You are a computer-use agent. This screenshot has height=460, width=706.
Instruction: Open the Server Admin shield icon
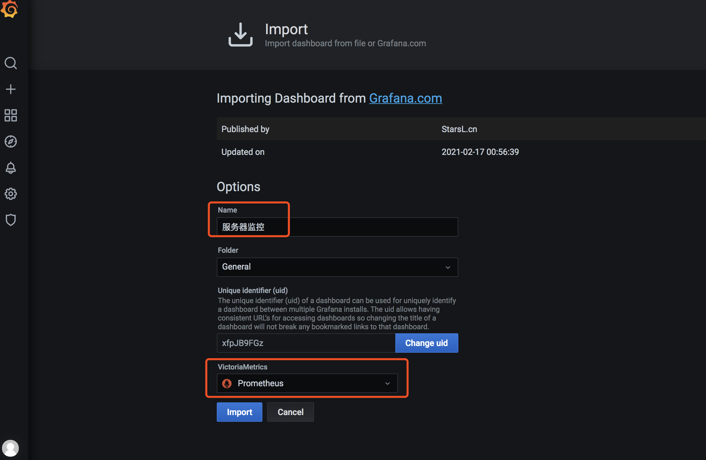point(11,220)
